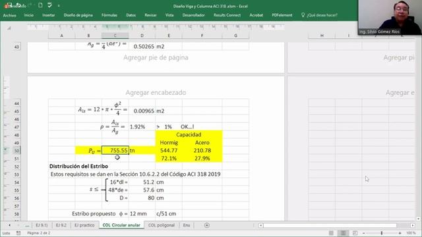Select column H header
This screenshot has height=237, width=422.
322,36
